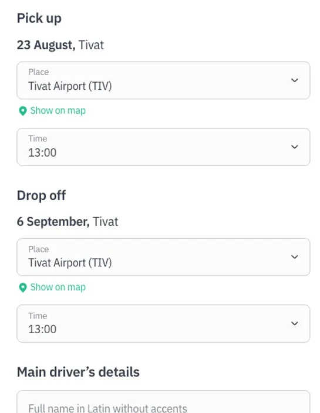The height and width of the screenshot is (413, 320).
Task: Click the Drop off section heading
Action: (x=41, y=195)
